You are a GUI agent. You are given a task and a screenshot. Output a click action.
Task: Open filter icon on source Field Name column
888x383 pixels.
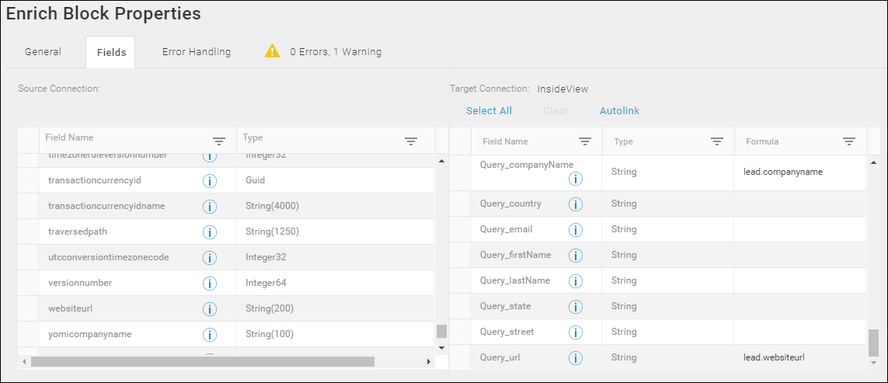[x=218, y=141]
